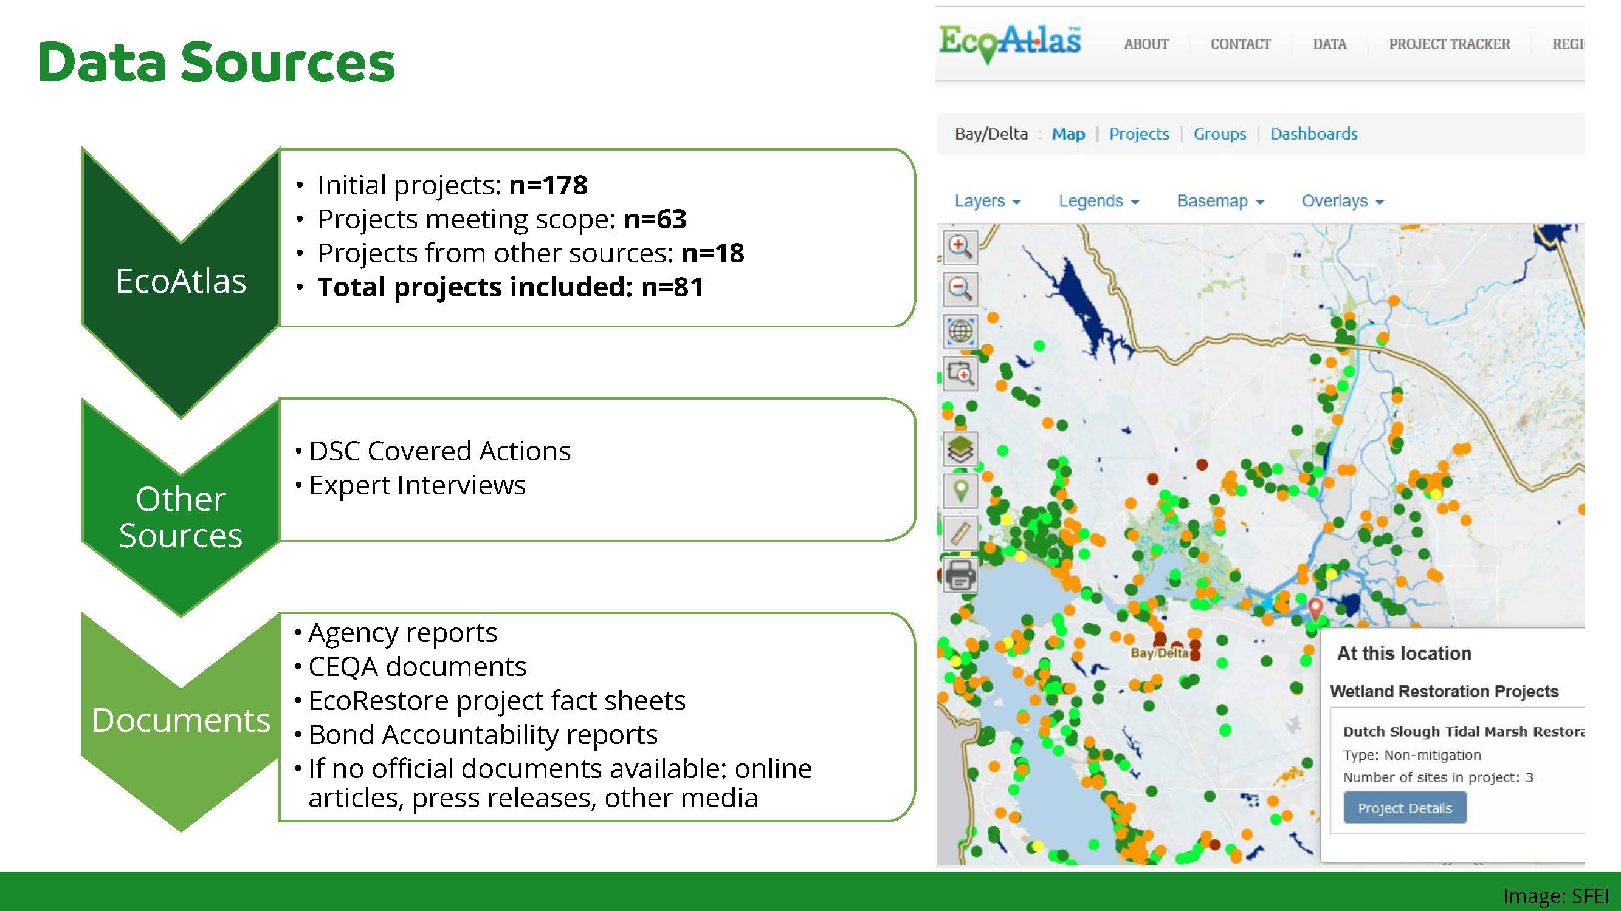The image size is (1621, 911).
Task: Click the zoom out magnifier tool
Action: coord(960,288)
